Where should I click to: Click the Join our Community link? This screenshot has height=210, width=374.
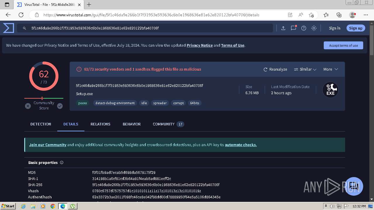point(48,145)
